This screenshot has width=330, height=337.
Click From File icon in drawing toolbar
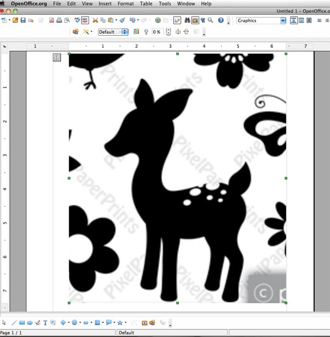coord(152,323)
